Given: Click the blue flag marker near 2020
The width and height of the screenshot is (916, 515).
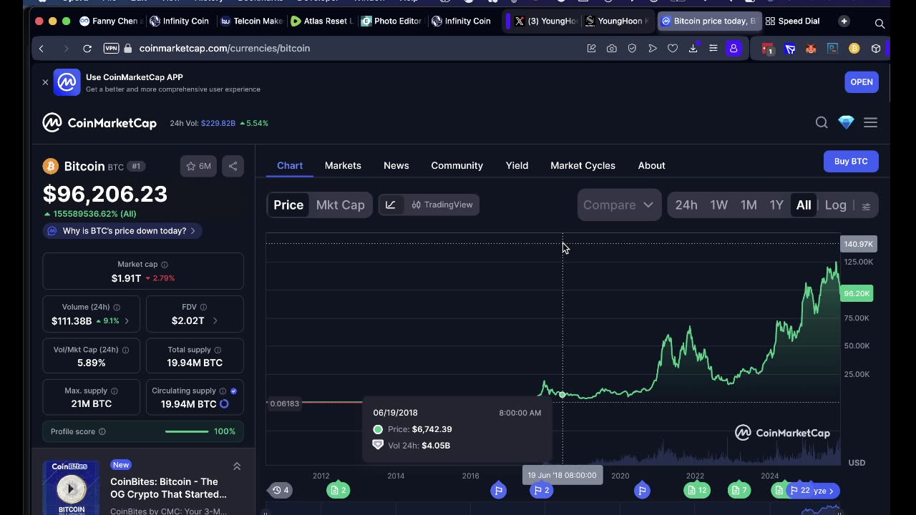Looking at the screenshot, I should (x=642, y=490).
